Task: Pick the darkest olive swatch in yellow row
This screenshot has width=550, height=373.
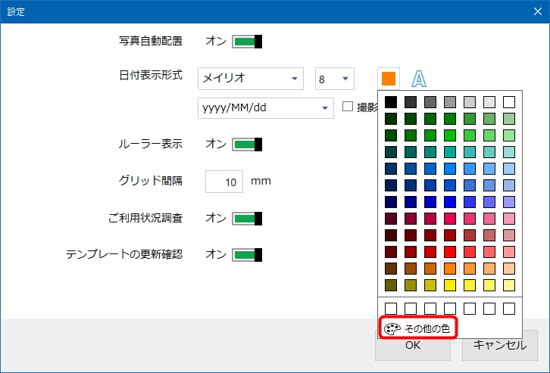Action: pos(391,285)
